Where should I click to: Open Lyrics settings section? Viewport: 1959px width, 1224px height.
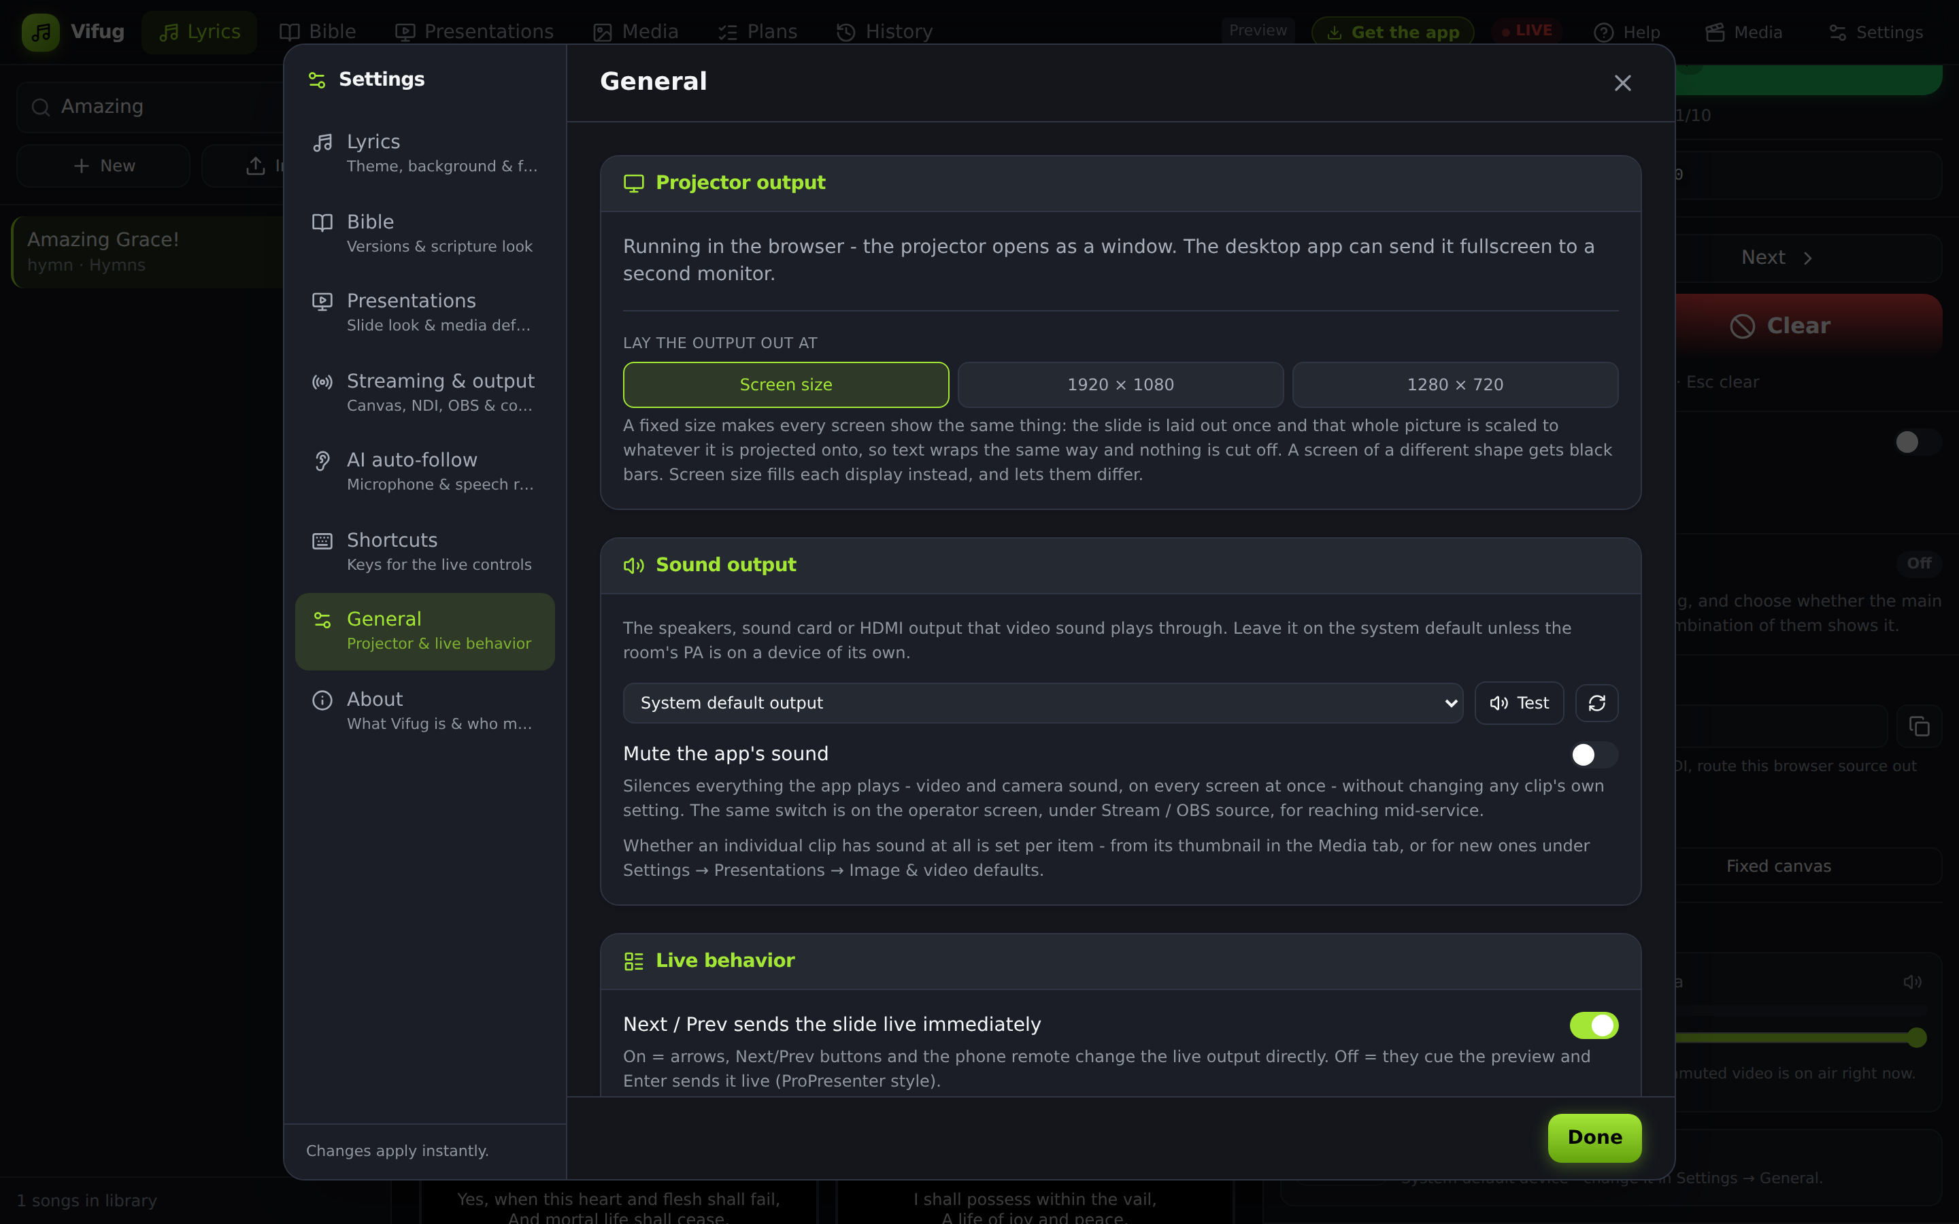(424, 153)
